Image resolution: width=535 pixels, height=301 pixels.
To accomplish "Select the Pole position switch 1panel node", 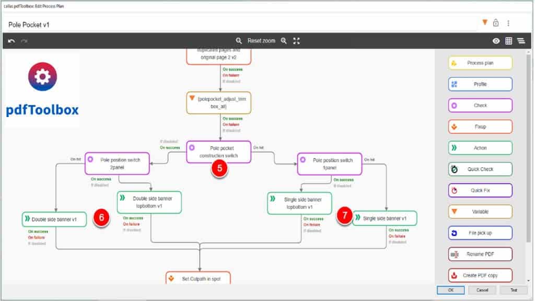I will pos(330,164).
